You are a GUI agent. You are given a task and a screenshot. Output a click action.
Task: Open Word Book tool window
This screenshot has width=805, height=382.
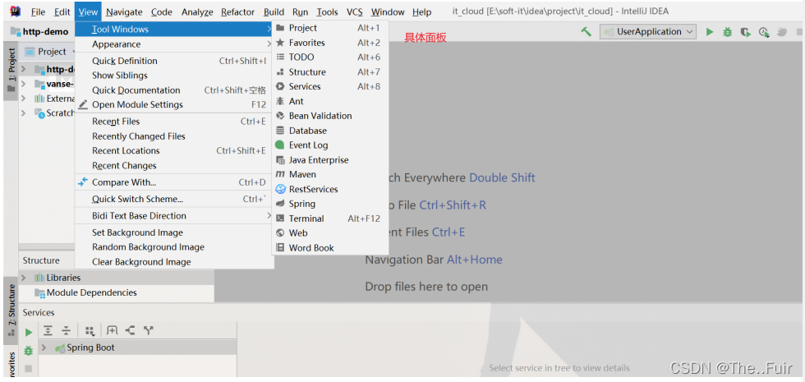coord(330,247)
